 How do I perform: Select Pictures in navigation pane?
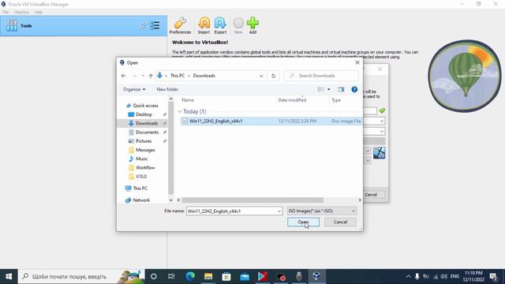[144, 141]
